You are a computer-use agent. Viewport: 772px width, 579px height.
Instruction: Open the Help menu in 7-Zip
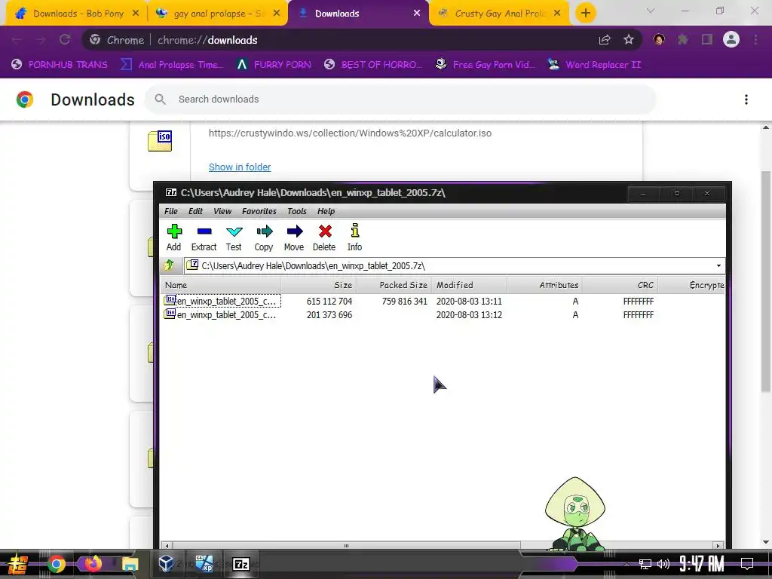coord(326,211)
